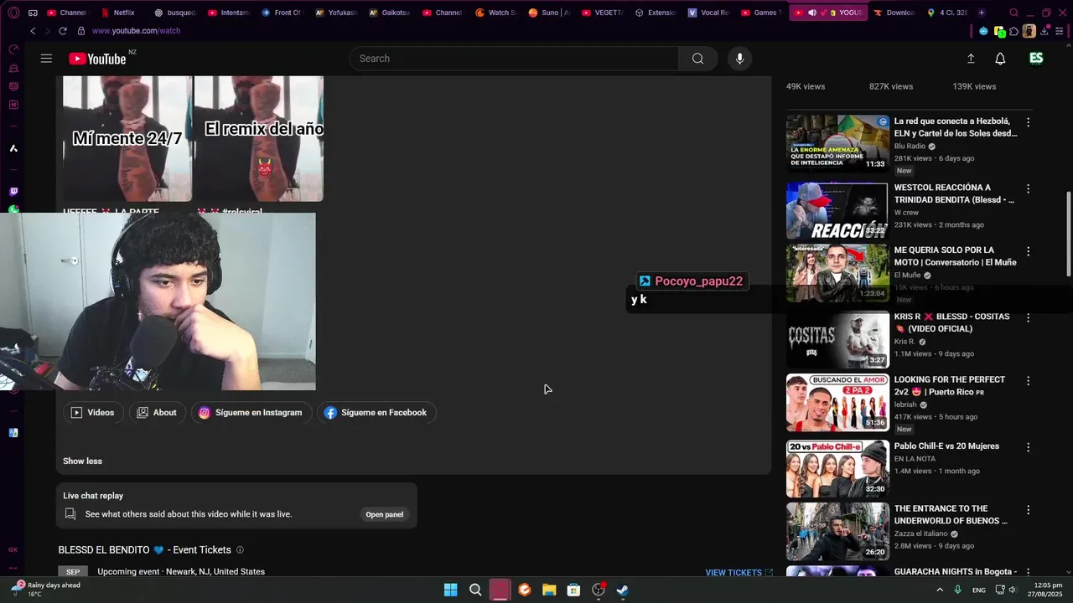Show hidden system tray icons

click(x=940, y=590)
